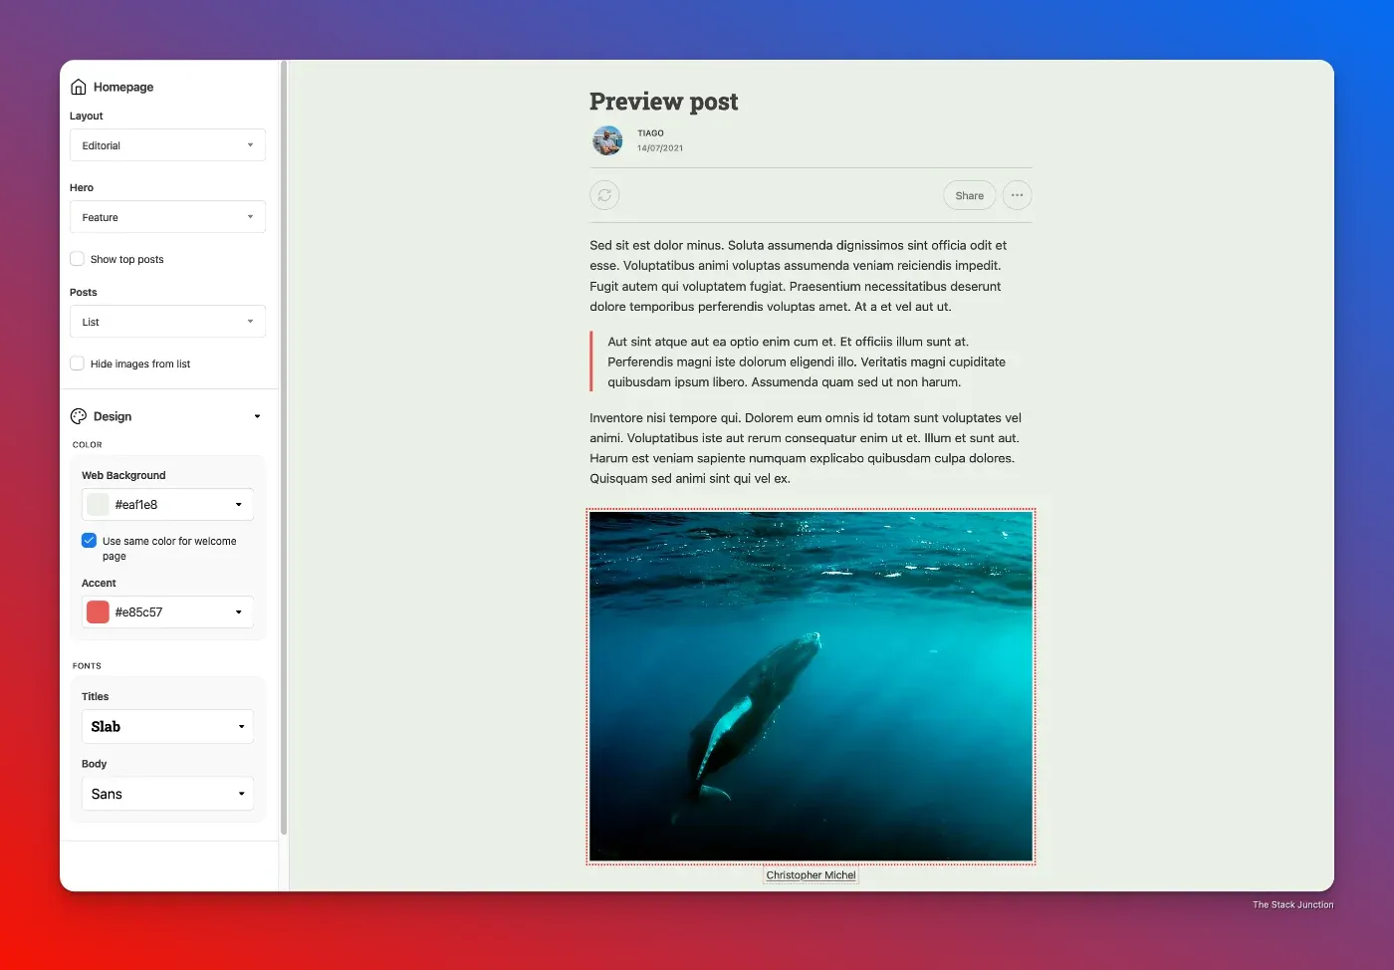Open the Layout Editorial dropdown
1394x970 pixels.
[x=167, y=145]
